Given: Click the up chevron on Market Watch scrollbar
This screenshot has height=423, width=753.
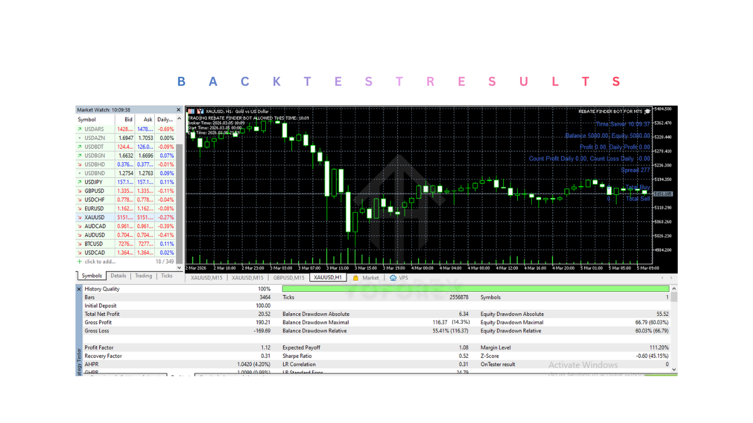Looking at the screenshot, I should (178, 118).
